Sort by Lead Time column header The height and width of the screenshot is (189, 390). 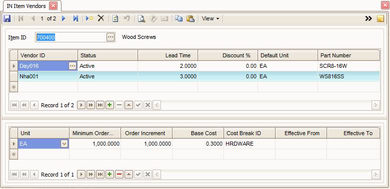tap(167, 55)
